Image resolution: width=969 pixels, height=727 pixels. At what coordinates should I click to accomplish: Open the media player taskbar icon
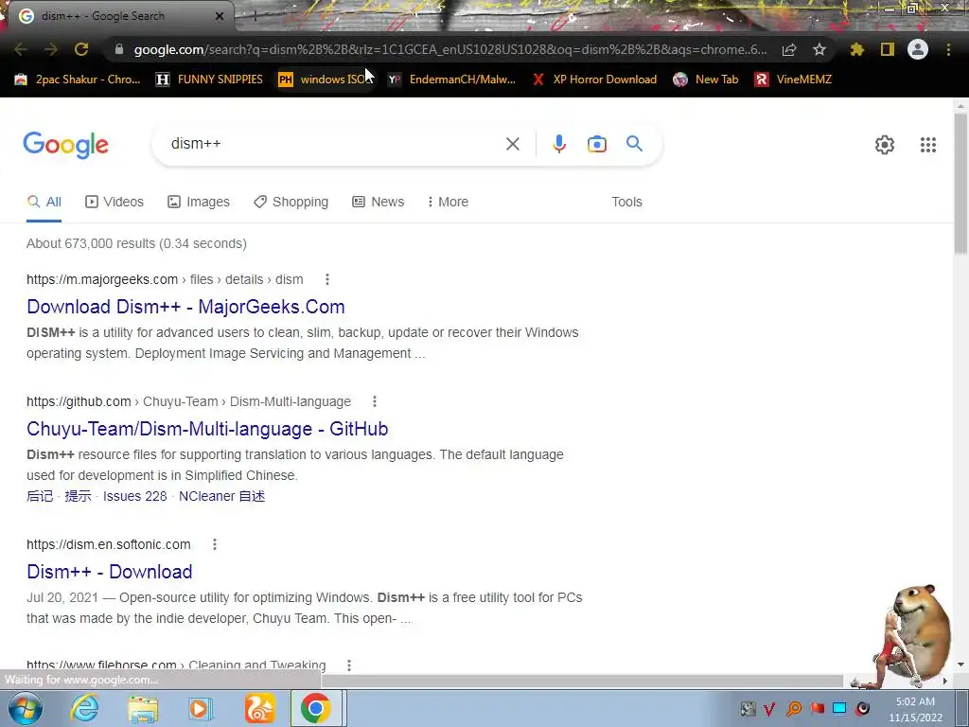tap(201, 708)
